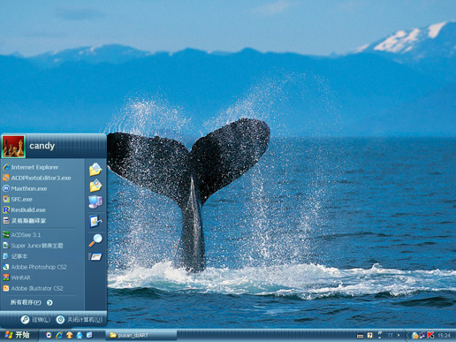
Task: Open the Control Panel icon in Start menu
Action: click(95, 221)
